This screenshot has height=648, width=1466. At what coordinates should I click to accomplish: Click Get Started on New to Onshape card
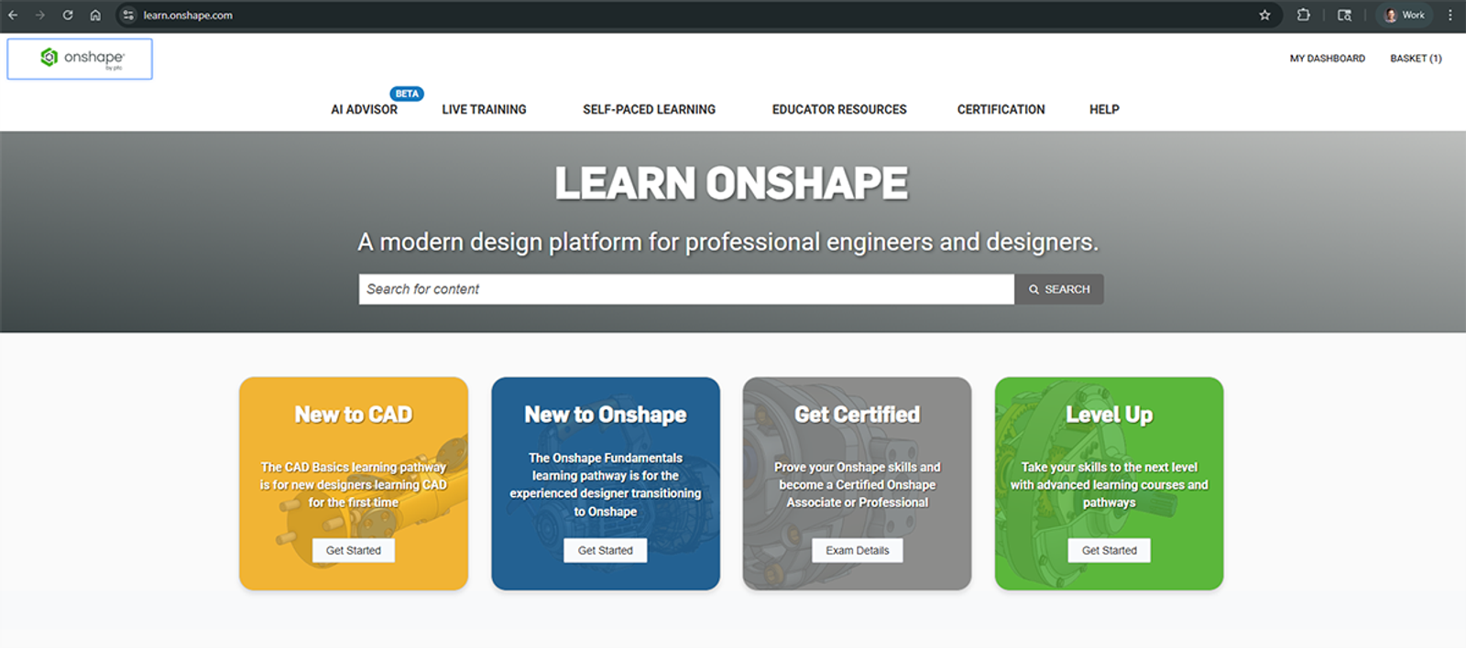(x=605, y=550)
